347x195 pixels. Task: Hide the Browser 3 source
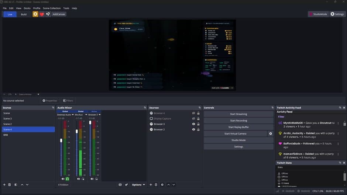pyautogui.click(x=193, y=124)
